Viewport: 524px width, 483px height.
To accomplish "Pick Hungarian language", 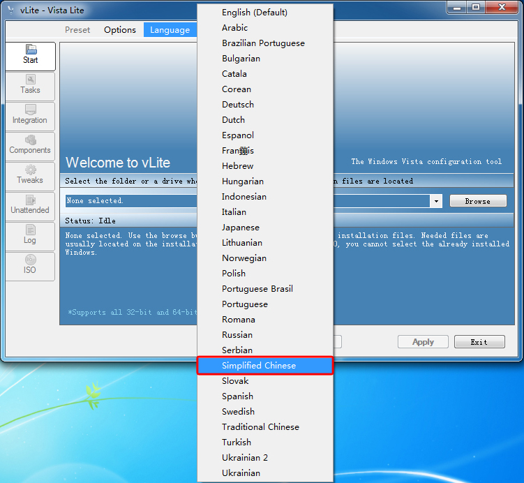I will pyautogui.click(x=265, y=181).
